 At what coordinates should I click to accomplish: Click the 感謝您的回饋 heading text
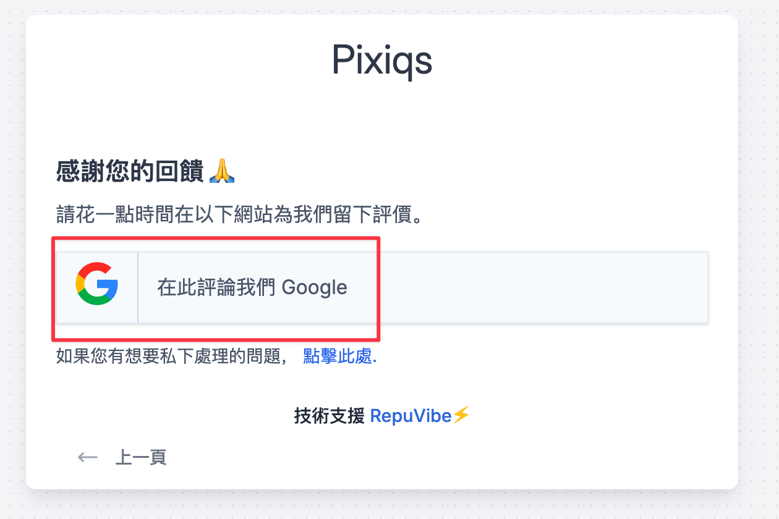click(x=130, y=171)
